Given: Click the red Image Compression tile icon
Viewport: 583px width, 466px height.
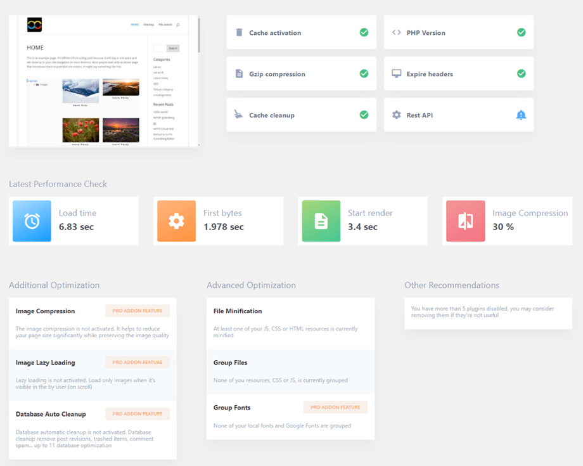Looking at the screenshot, I should point(466,221).
